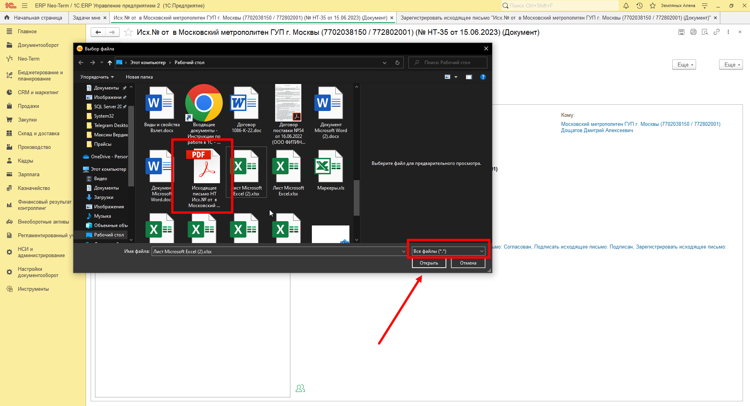Image resolution: width=750 pixels, height=406 pixels.
Task: Click the print icon of the document
Action: (x=693, y=32)
